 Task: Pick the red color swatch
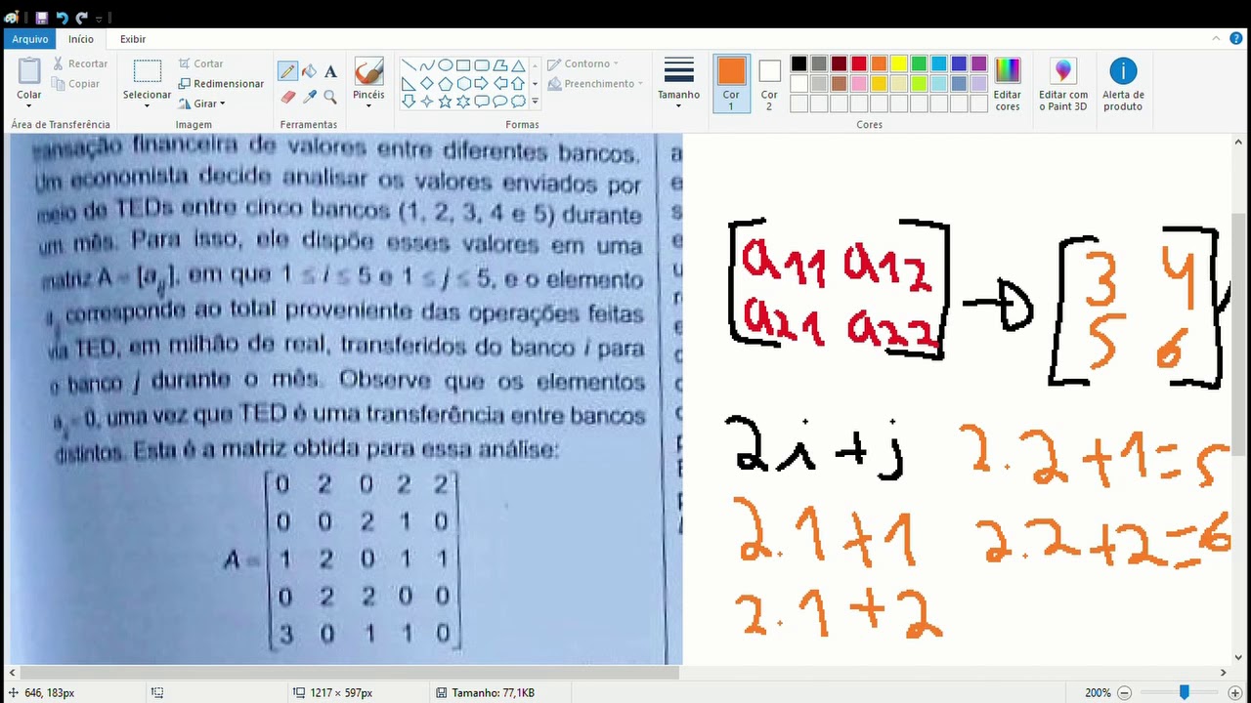(x=859, y=64)
